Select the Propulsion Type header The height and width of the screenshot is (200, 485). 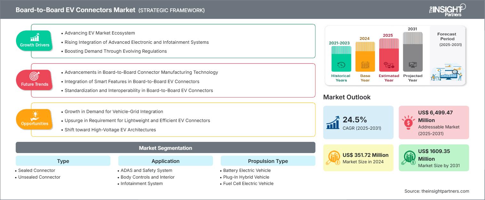coord(268,161)
